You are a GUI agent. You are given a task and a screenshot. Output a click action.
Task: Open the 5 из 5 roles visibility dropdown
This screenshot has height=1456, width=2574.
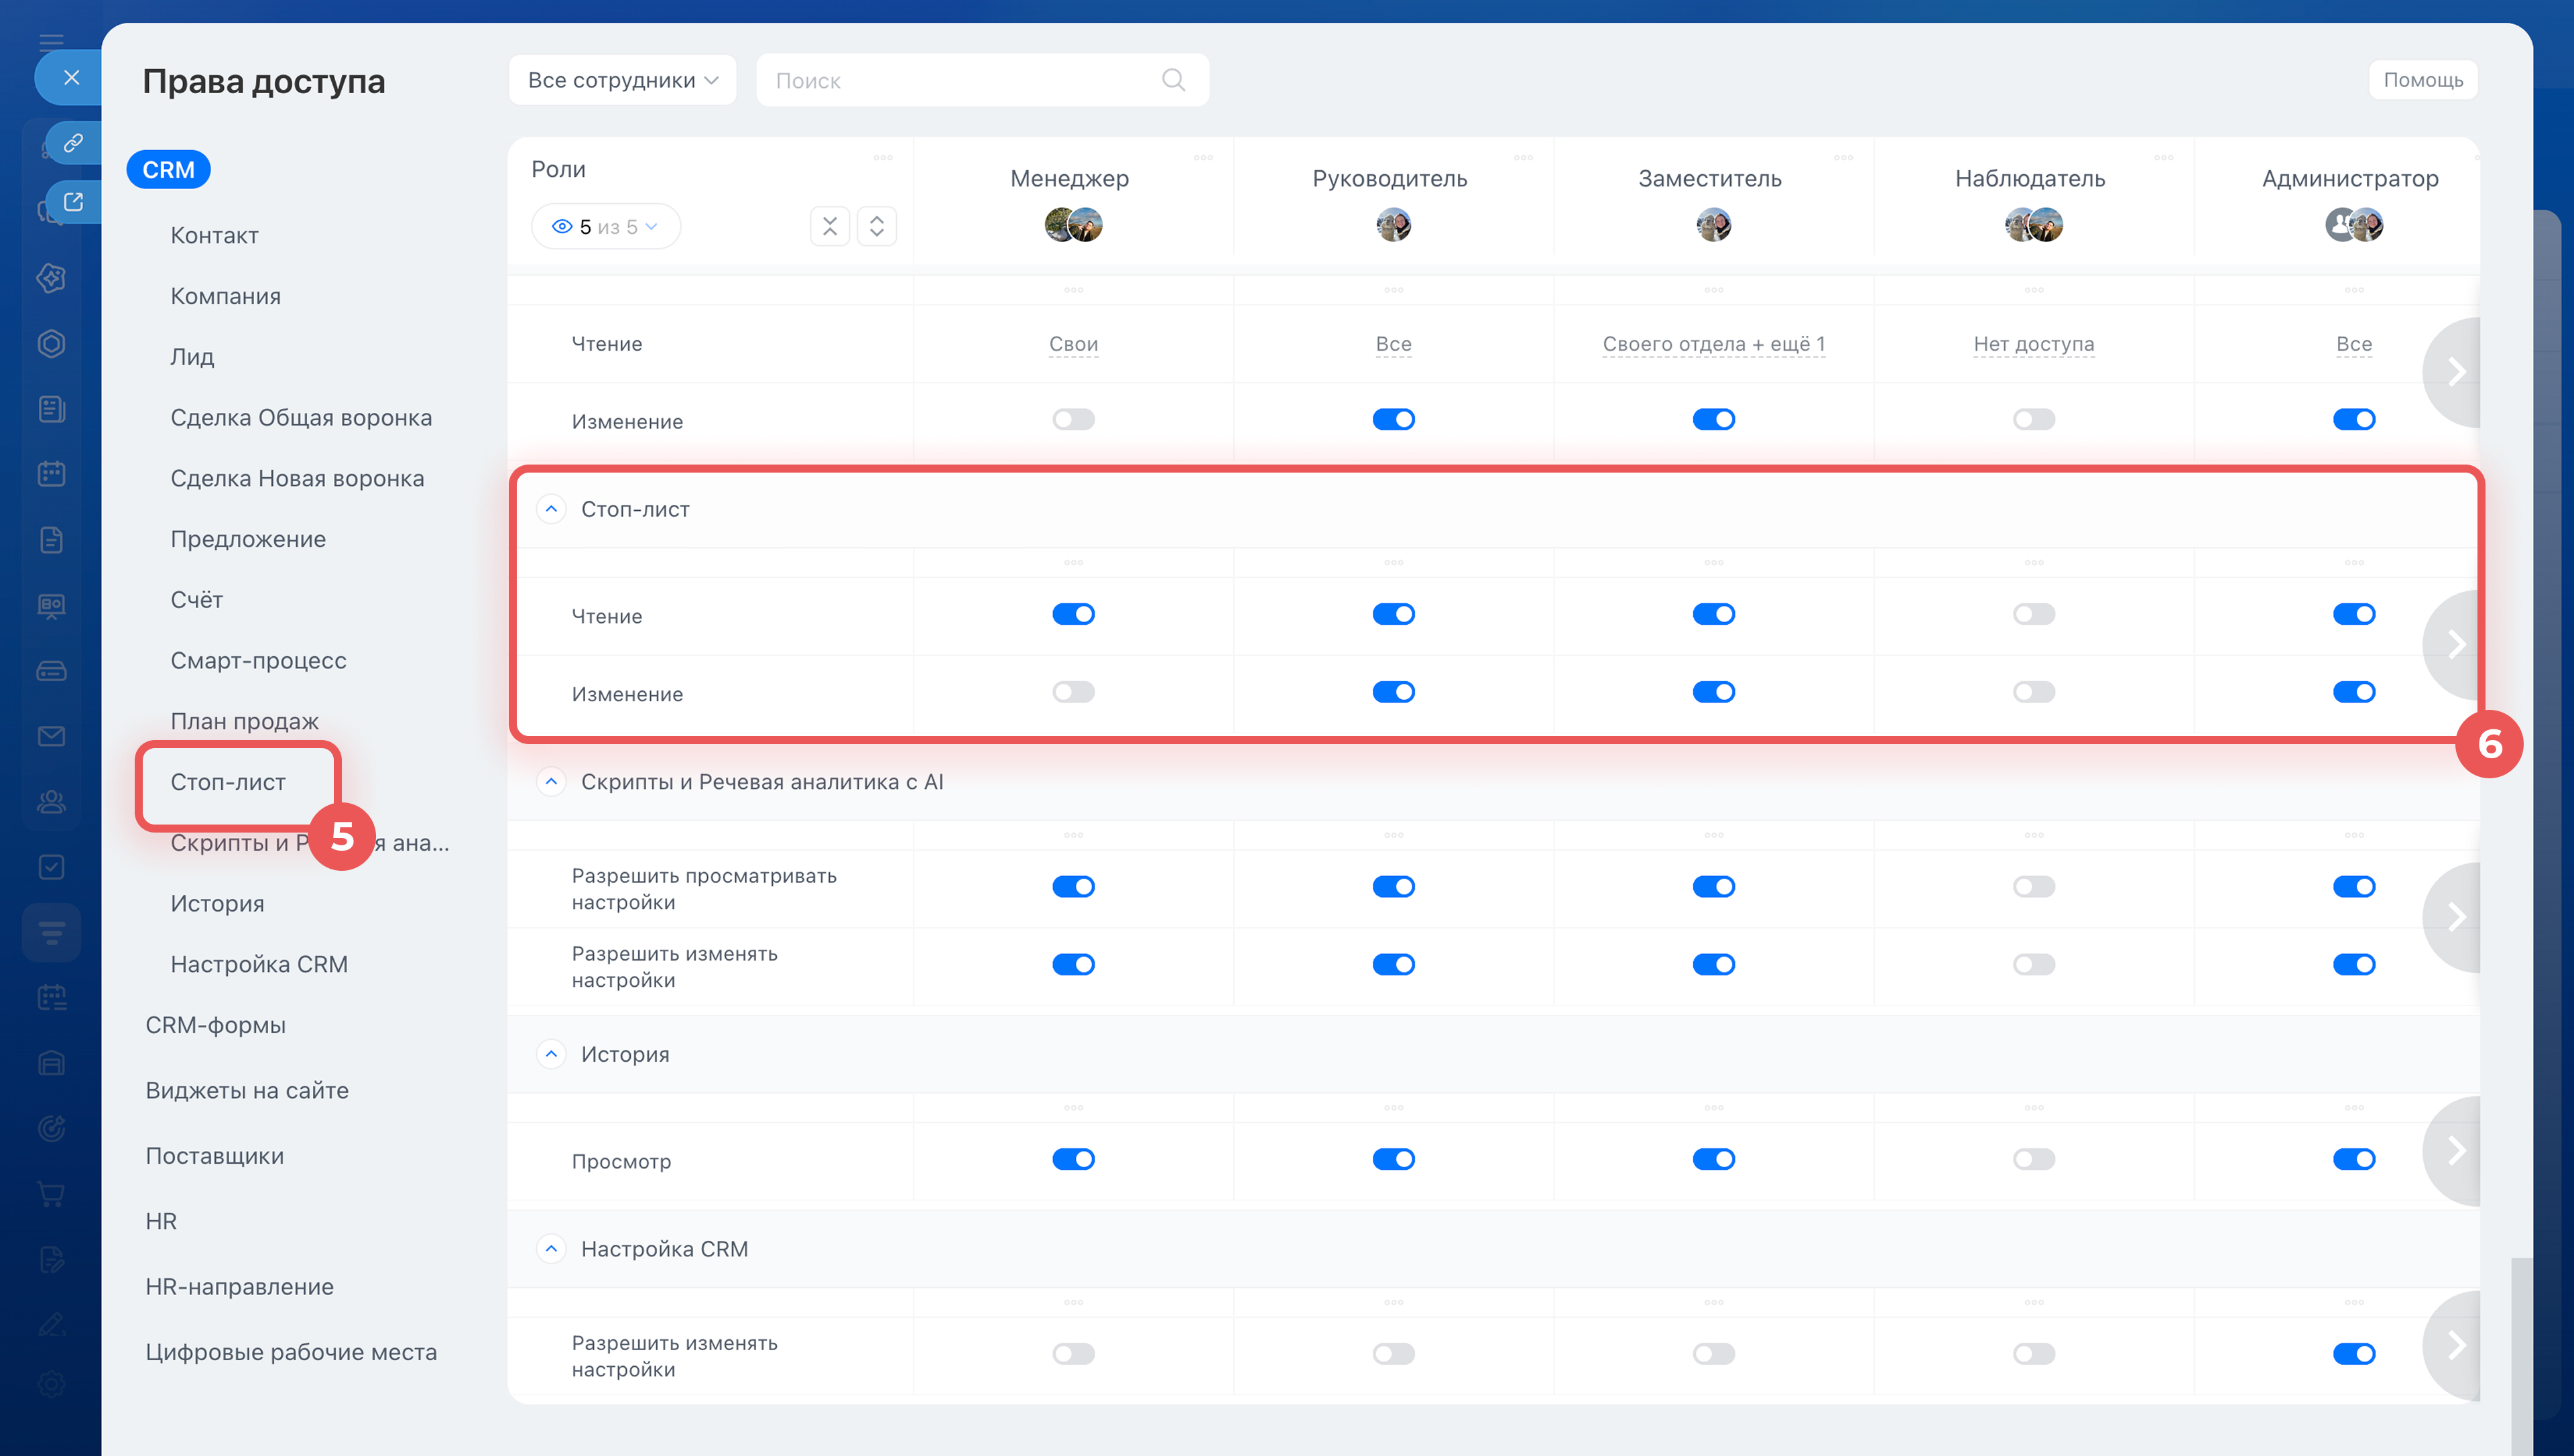click(x=606, y=227)
